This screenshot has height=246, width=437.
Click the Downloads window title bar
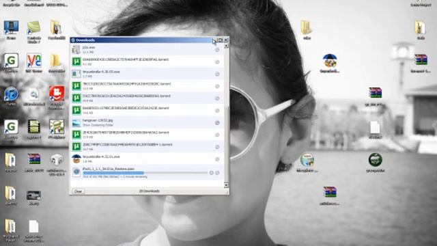pos(142,40)
